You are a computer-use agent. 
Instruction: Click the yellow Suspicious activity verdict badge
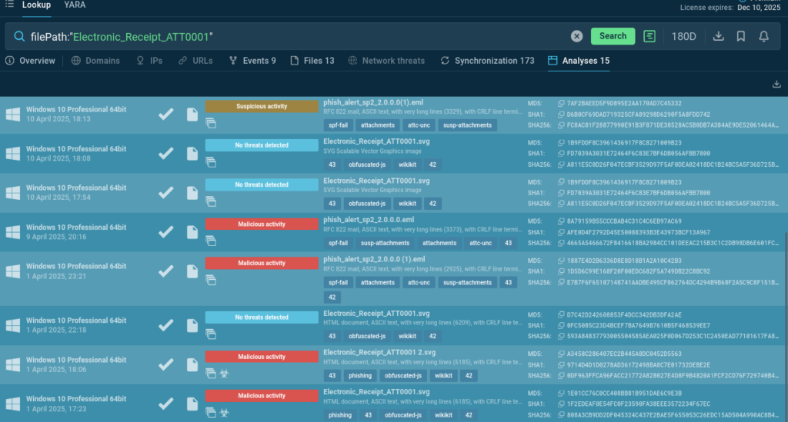262,107
